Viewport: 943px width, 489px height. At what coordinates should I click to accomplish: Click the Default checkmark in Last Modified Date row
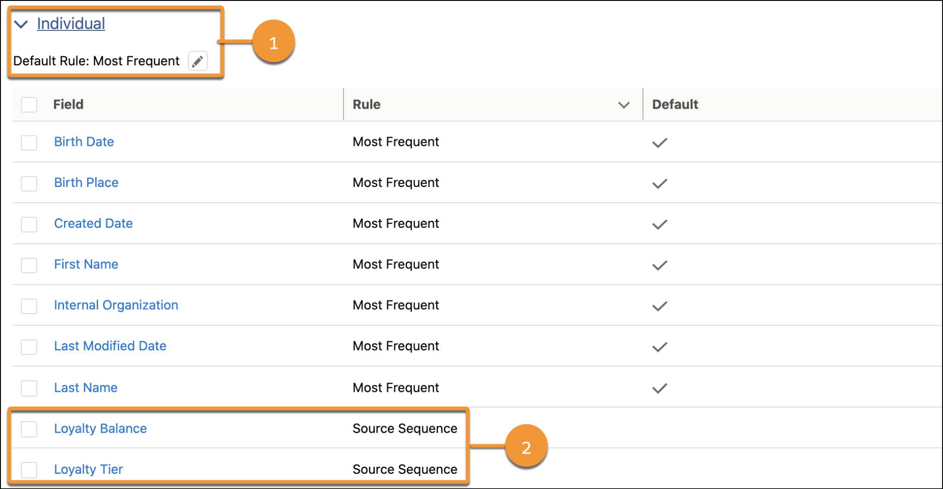point(659,347)
